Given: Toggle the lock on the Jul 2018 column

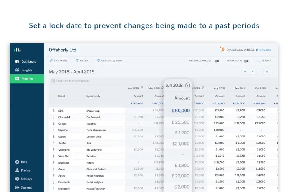Looking at the screenshot, I should pyautogui.click(x=203, y=88).
